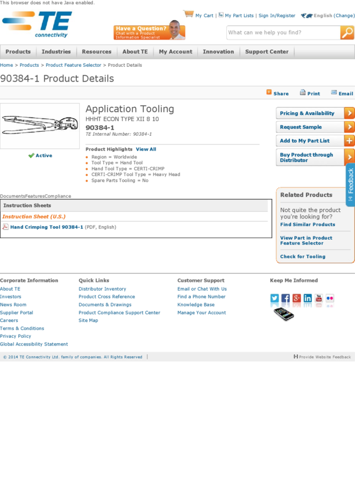Viewport: 355px width, 502px height.
Task: Open the About TE menu
Action: (x=135, y=51)
